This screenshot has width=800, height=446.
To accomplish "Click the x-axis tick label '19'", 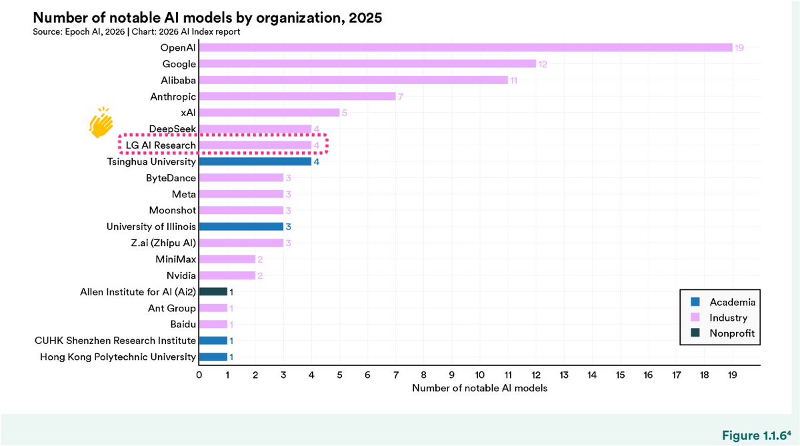I will coord(732,375).
